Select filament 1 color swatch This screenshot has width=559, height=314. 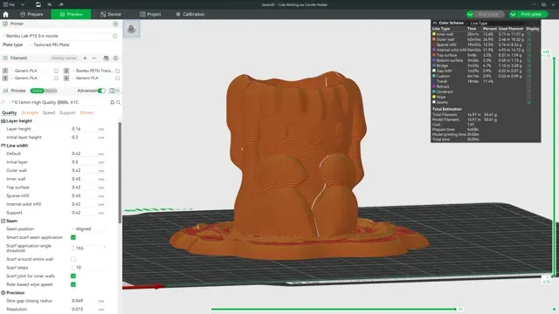coord(5,71)
